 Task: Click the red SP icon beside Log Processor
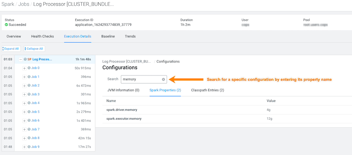click(x=29, y=59)
